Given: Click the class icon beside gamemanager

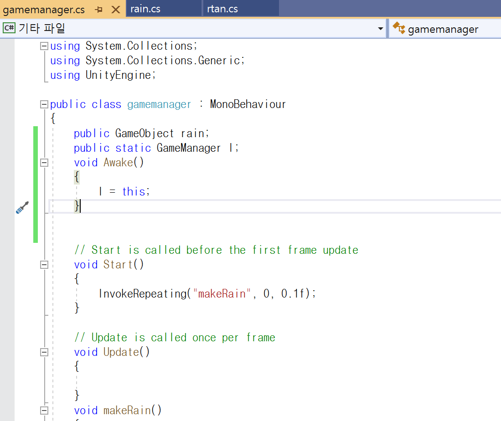Looking at the screenshot, I should (399, 28).
